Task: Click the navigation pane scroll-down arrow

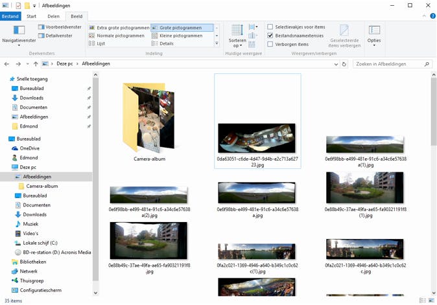Action: (x=95, y=293)
